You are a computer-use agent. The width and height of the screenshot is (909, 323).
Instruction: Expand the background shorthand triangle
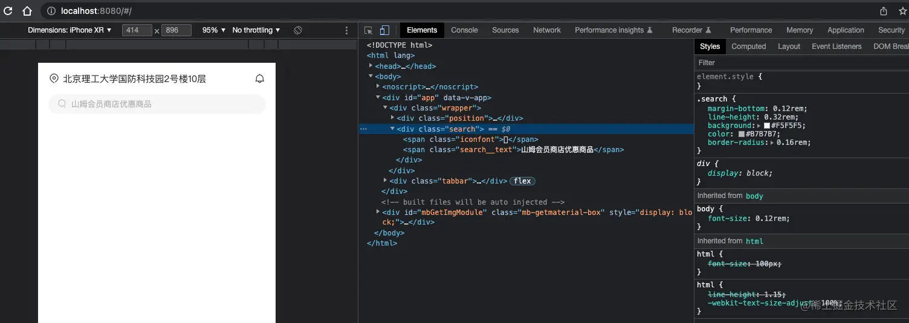759,126
